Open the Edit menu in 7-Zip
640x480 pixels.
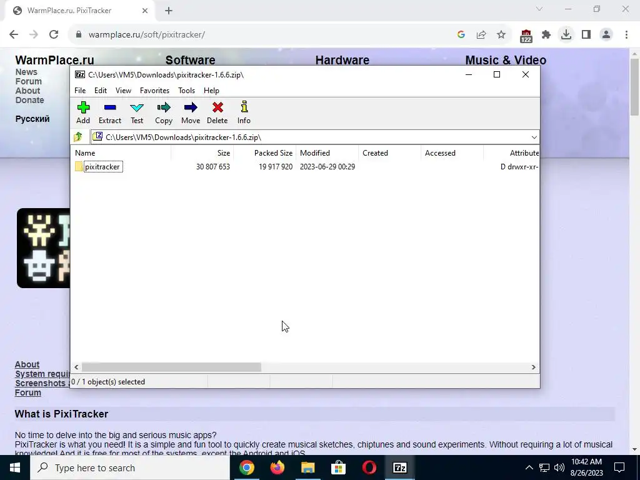point(101,91)
